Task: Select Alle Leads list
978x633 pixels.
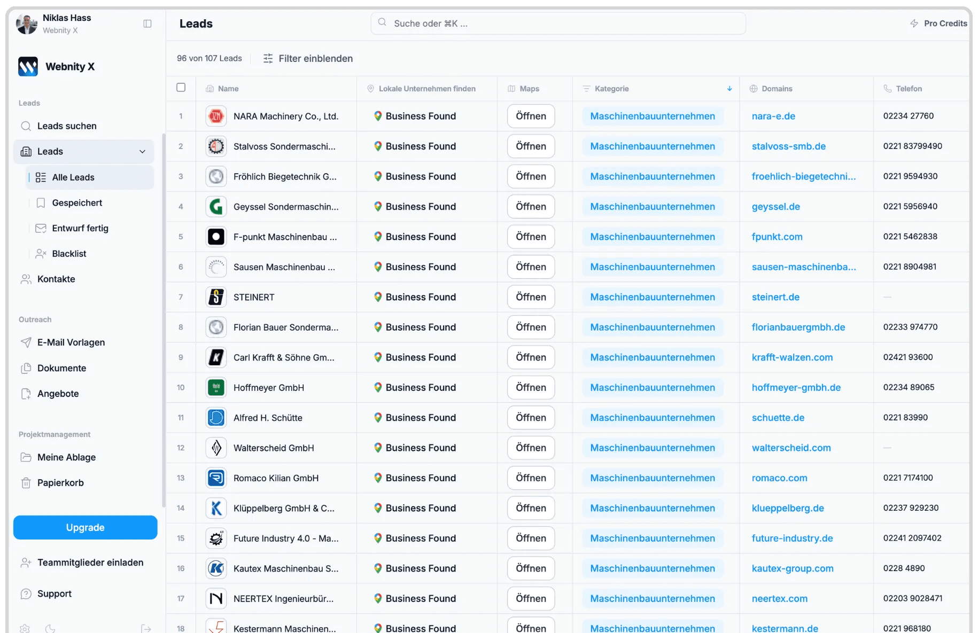Action: [90, 177]
